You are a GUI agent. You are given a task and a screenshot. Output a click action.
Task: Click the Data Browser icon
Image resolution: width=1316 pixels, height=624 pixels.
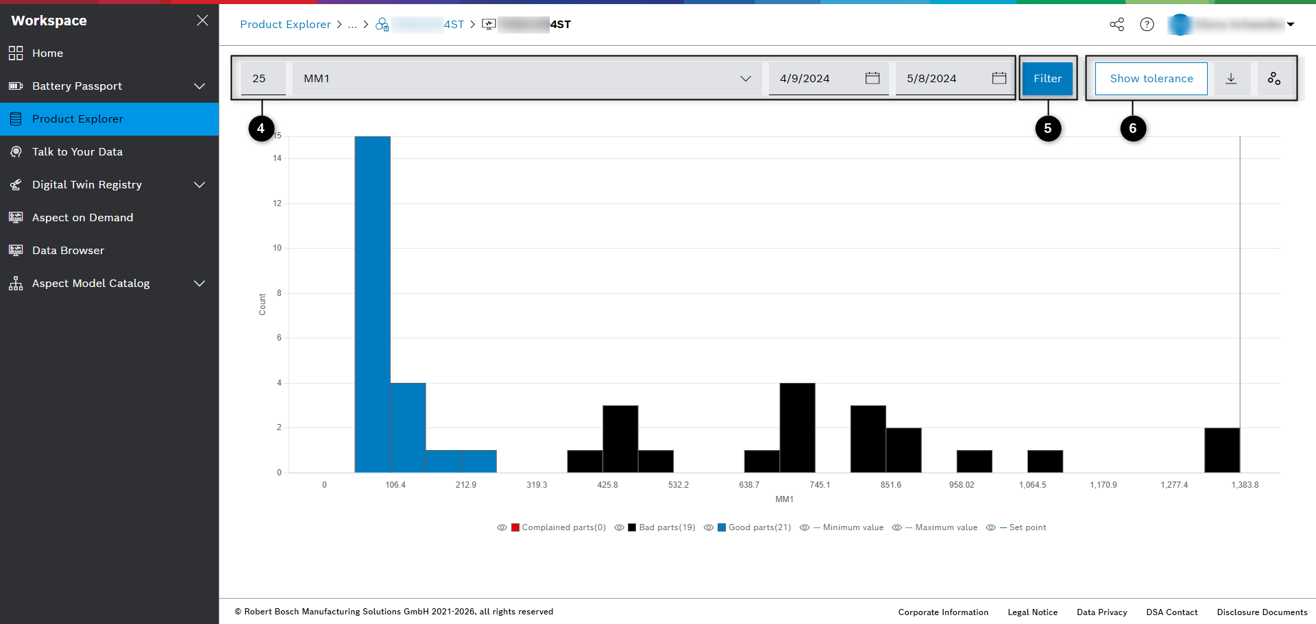click(x=16, y=251)
